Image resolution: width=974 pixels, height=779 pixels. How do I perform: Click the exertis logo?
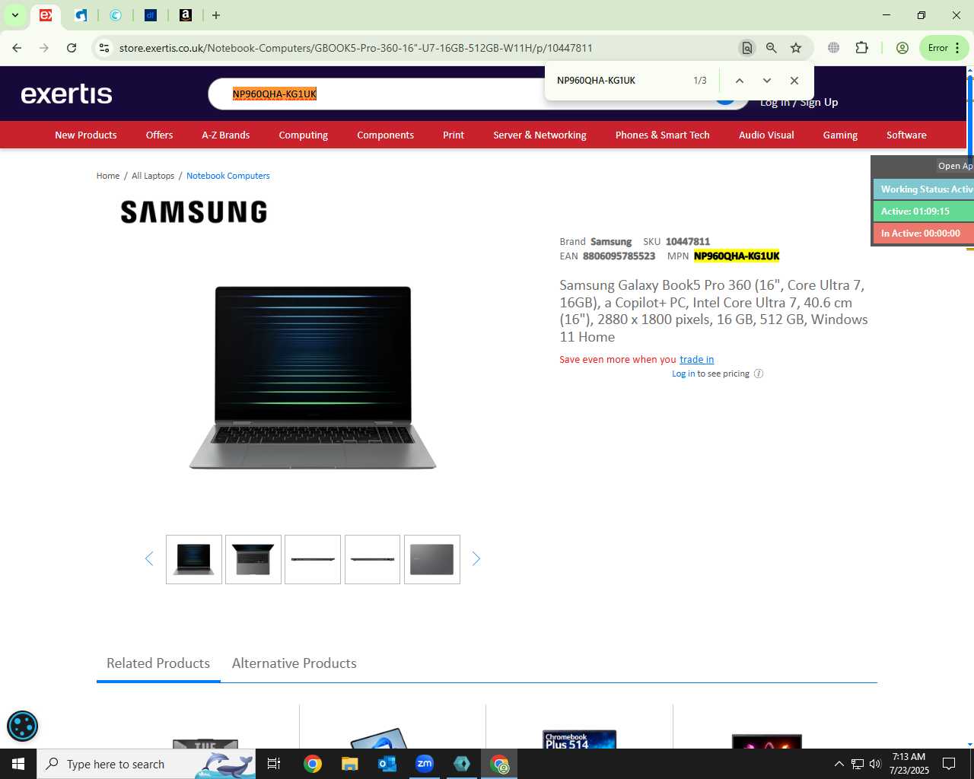click(x=67, y=94)
